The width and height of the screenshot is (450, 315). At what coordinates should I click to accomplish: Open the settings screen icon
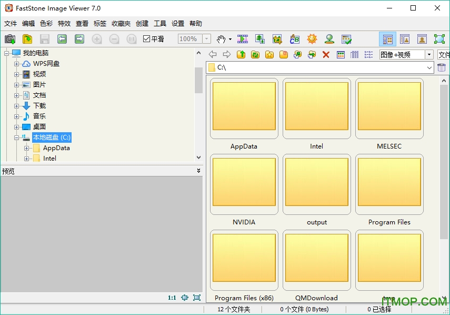(x=345, y=39)
